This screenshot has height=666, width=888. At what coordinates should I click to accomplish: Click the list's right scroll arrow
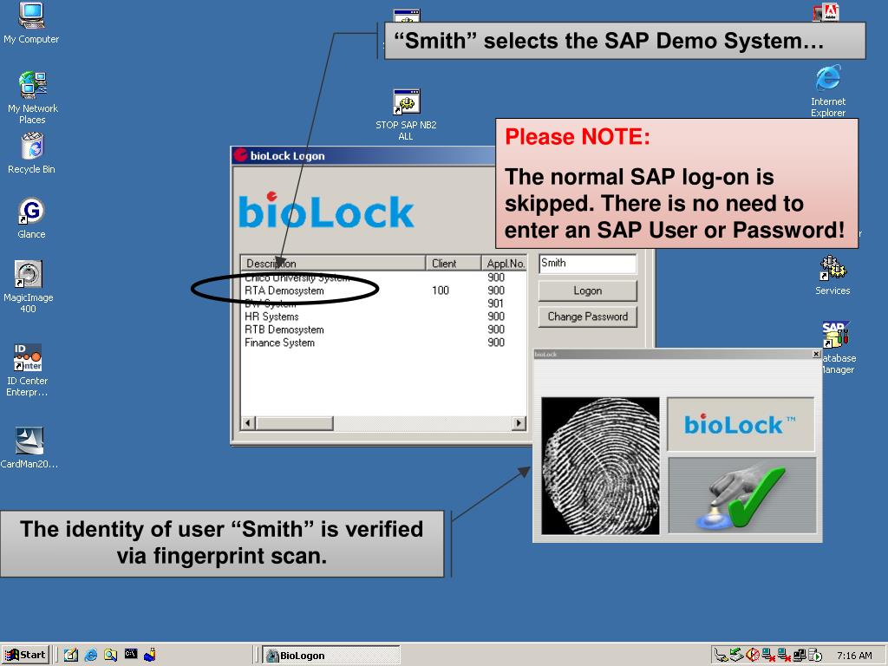(519, 423)
